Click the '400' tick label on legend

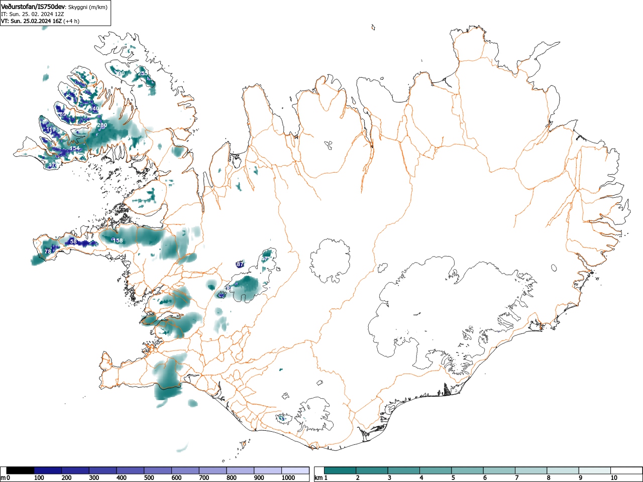[122, 478]
